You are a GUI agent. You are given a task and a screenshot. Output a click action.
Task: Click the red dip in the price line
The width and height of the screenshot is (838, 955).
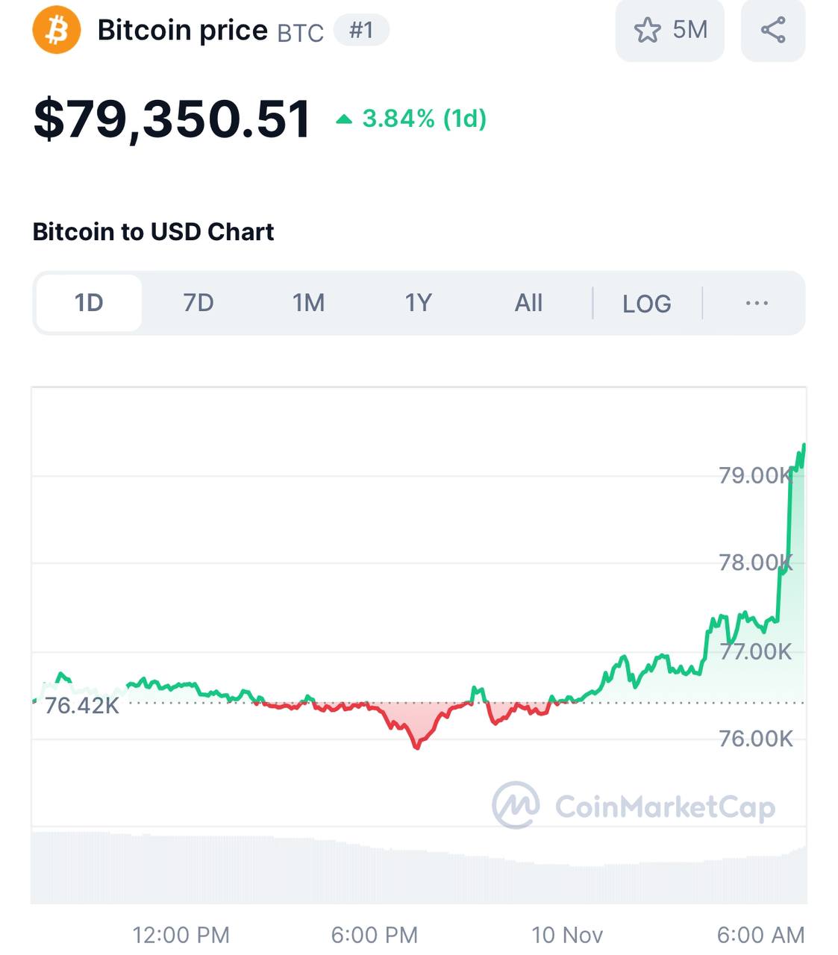click(416, 741)
